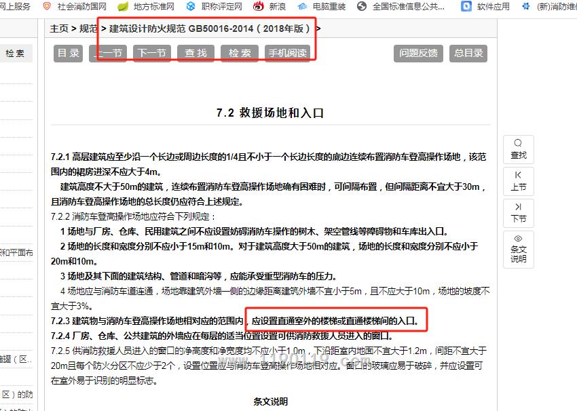Jump to next section via 下节 sidebar icon

(x=518, y=207)
